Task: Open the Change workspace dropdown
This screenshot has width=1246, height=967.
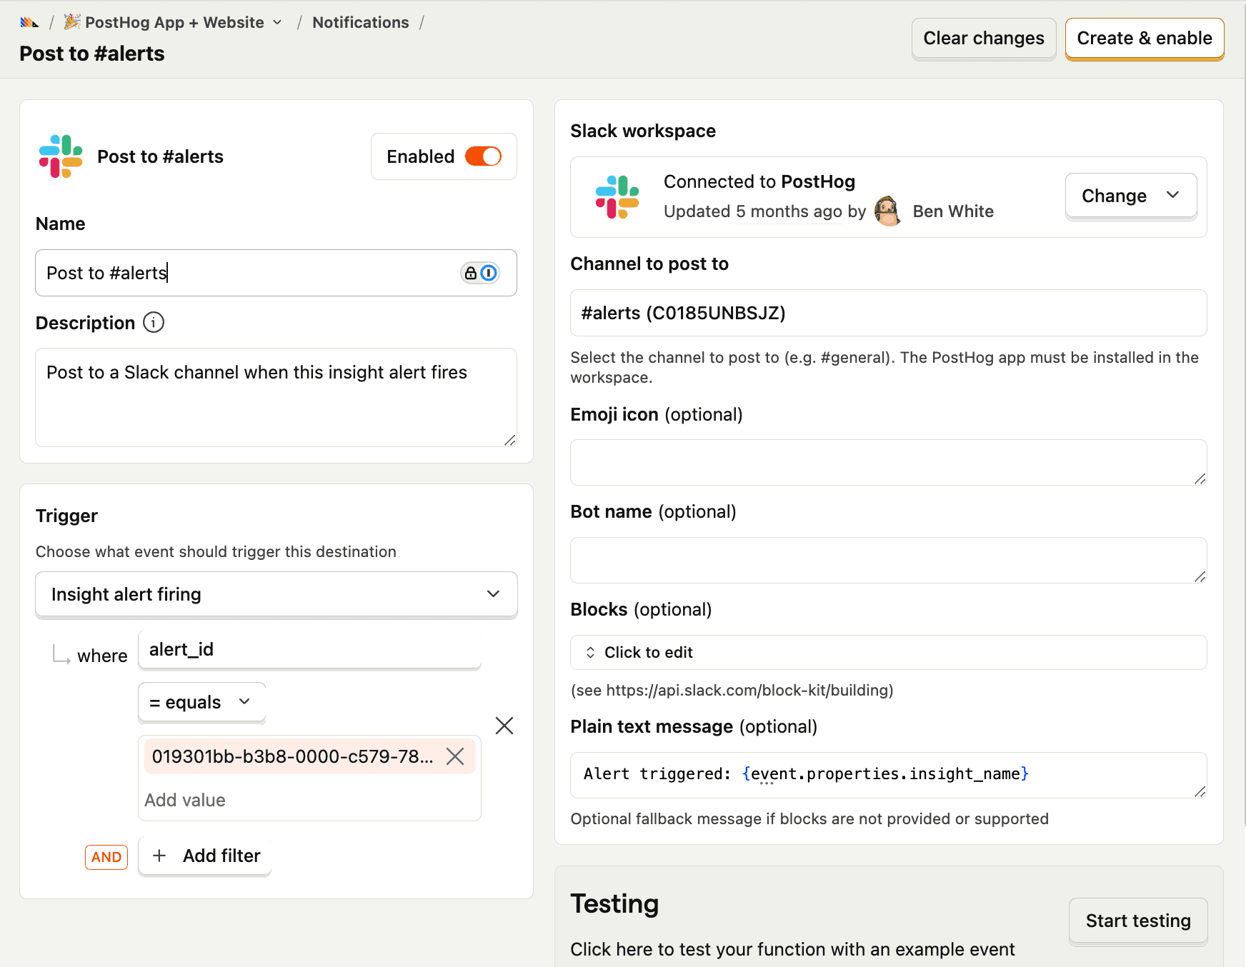Action: [x=1130, y=196]
